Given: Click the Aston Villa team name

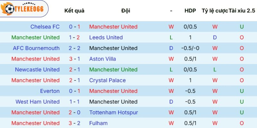Looking at the screenshot, I should point(103,59).
